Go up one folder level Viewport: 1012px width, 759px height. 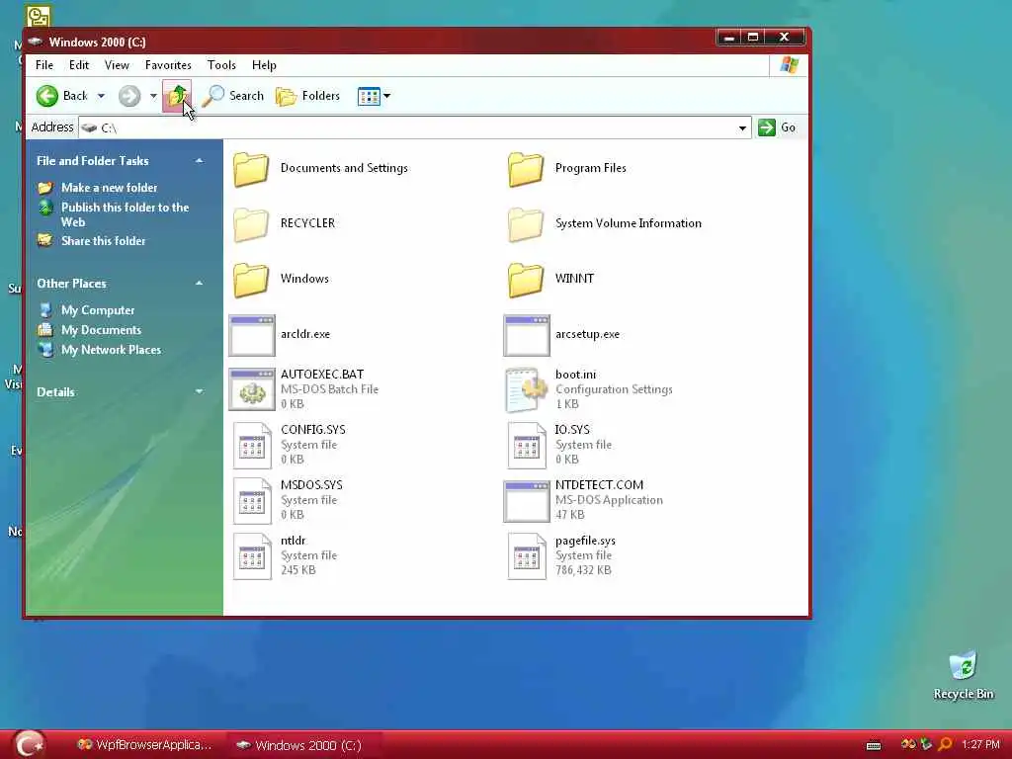(x=176, y=96)
